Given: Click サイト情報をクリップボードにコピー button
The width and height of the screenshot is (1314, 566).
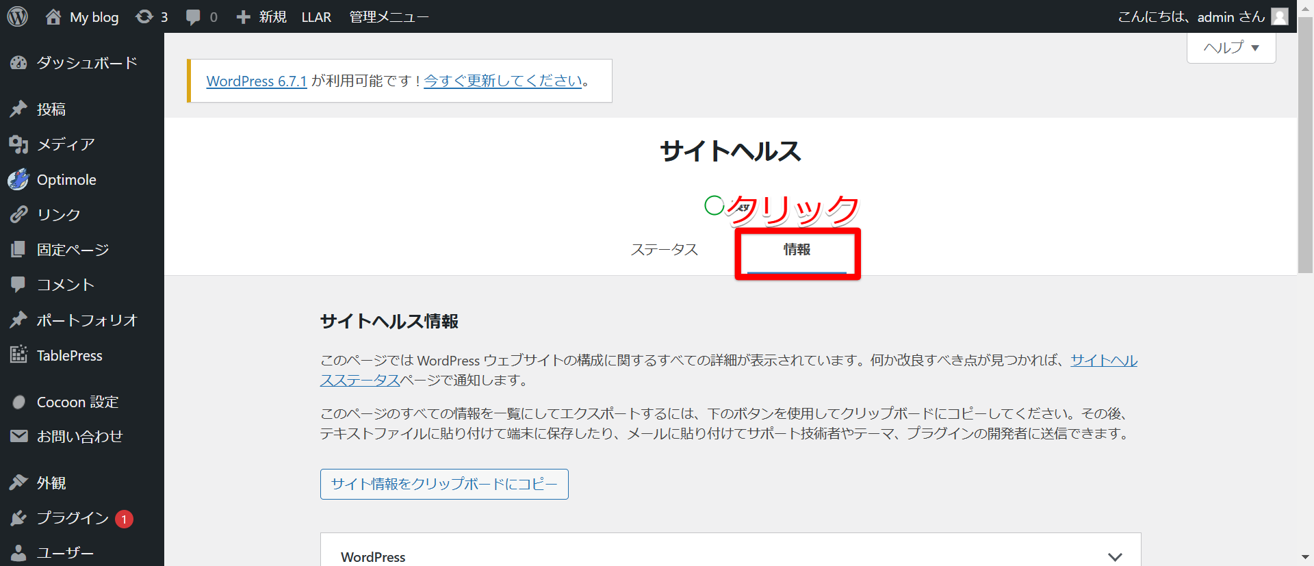Looking at the screenshot, I should (444, 484).
